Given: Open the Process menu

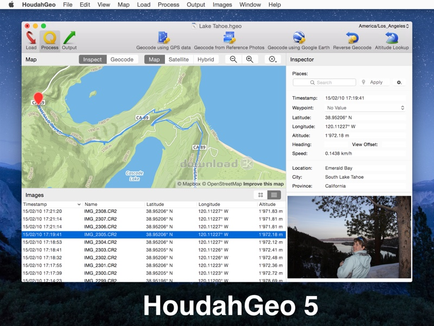Looking at the screenshot, I should (x=168, y=4).
